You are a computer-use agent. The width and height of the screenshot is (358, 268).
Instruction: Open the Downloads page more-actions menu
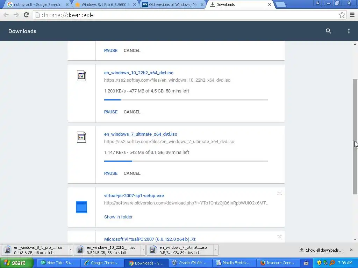tap(349, 31)
